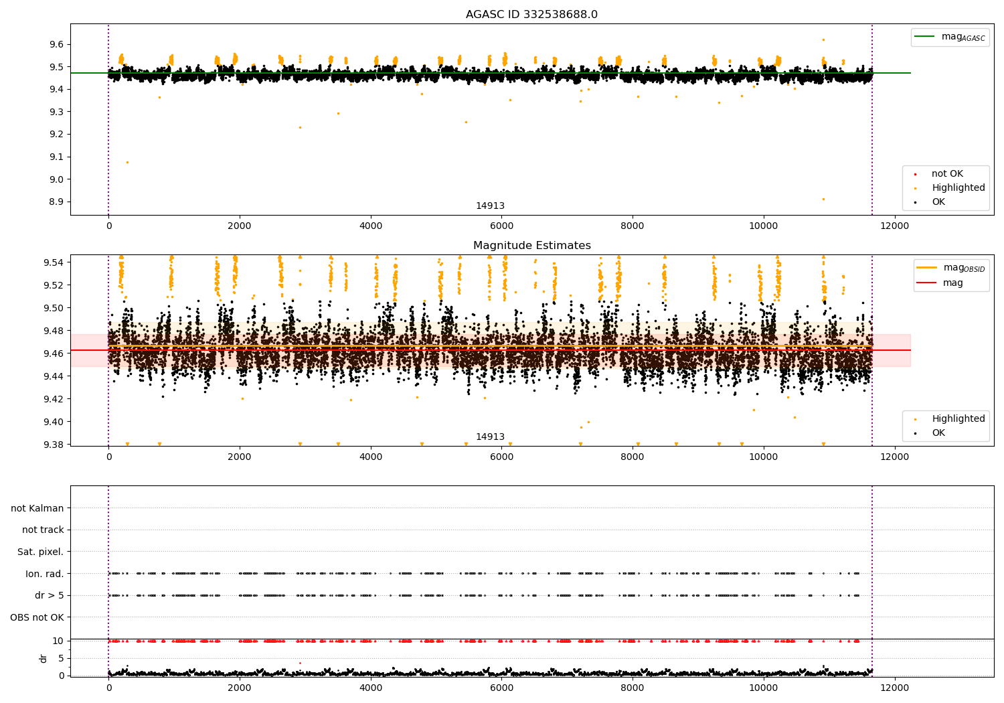Click the 'OK' legend marker in Magnitude Estimates plot

916,433
